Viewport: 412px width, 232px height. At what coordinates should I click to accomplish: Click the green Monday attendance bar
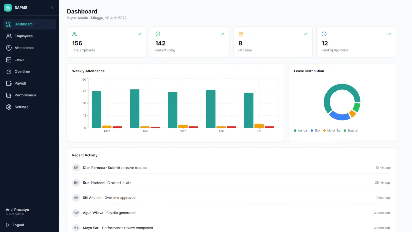point(97,109)
